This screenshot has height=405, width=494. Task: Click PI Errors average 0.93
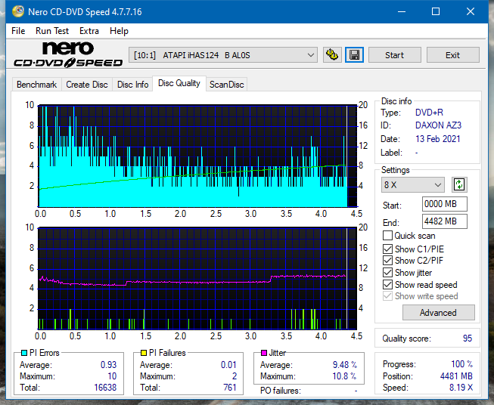pos(108,365)
